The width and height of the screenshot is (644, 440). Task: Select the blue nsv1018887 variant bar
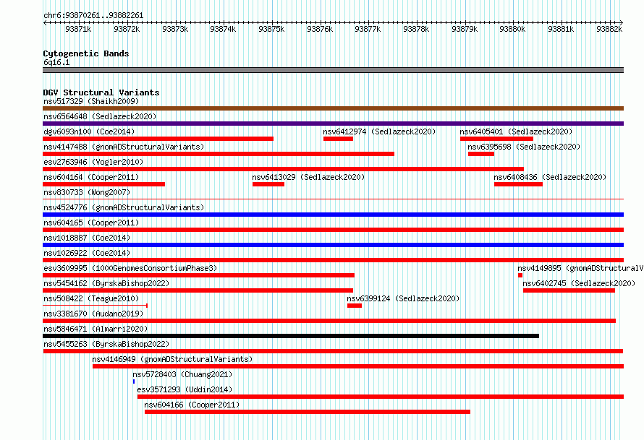click(x=333, y=245)
